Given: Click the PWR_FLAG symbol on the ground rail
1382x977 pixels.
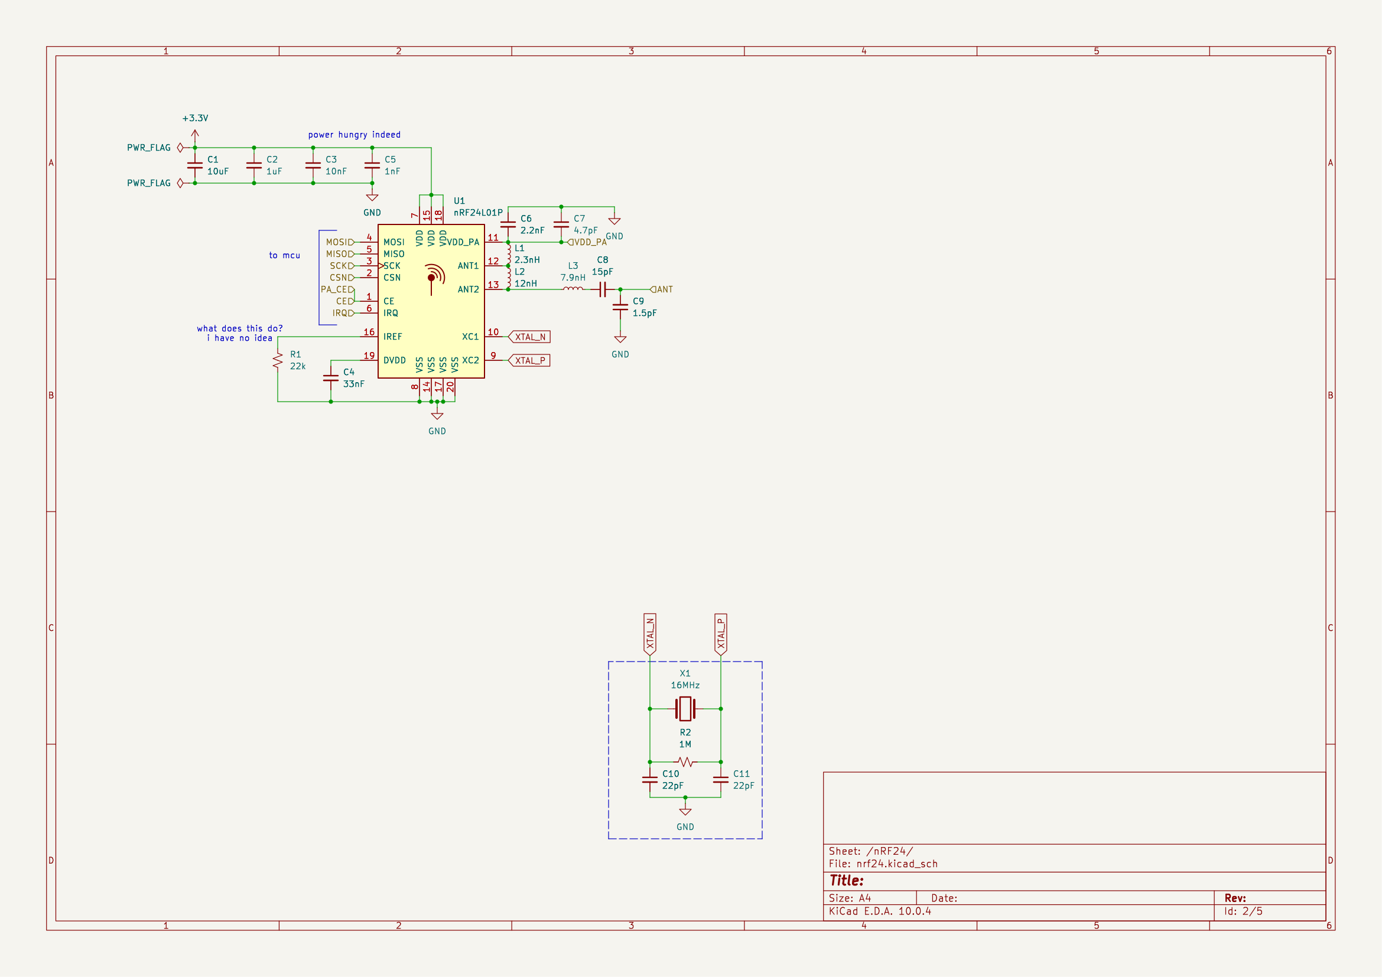Looking at the screenshot, I should 180,183.
